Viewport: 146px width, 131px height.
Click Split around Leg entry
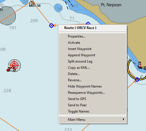(x=92, y=61)
